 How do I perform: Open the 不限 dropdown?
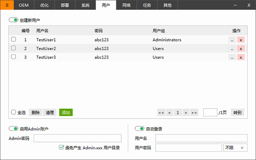[236, 148]
